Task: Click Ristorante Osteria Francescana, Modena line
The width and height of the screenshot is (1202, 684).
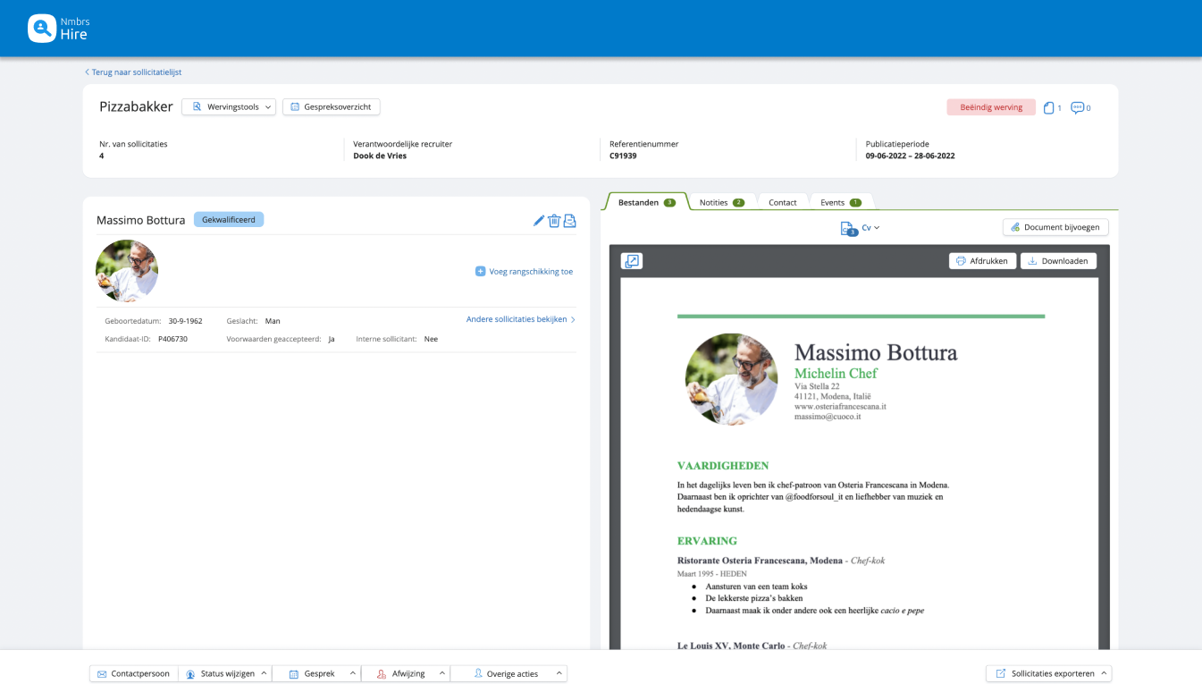Action: [x=781, y=561]
